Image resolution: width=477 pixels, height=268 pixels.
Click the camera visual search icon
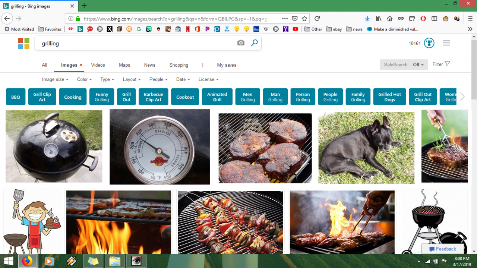tap(241, 43)
